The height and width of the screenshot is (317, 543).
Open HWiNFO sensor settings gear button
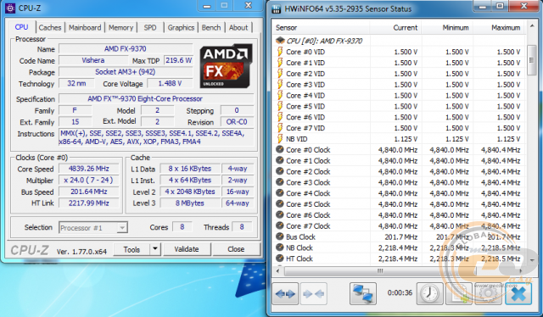(x=489, y=294)
